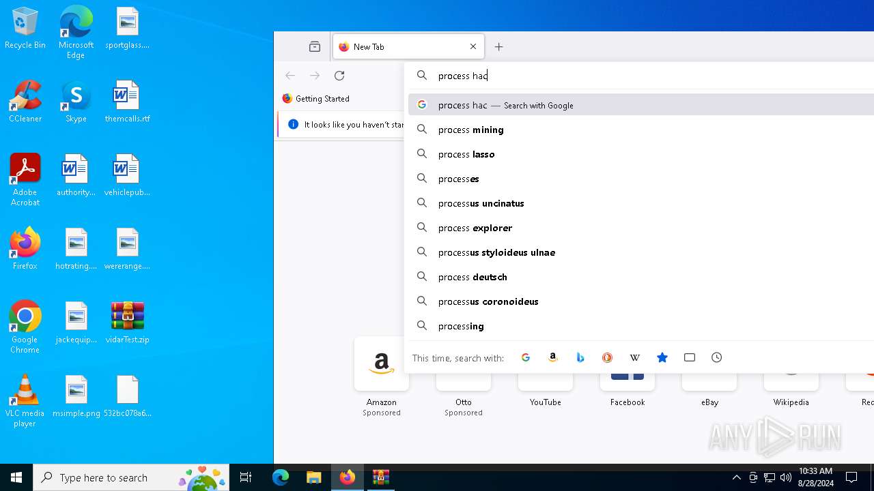Image resolution: width=874 pixels, height=491 pixels.
Task: Choose suggestion 'process mining'
Action: click(x=641, y=130)
